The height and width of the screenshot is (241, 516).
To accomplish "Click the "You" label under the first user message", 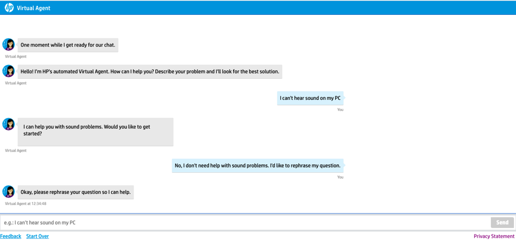I will [x=340, y=109].
